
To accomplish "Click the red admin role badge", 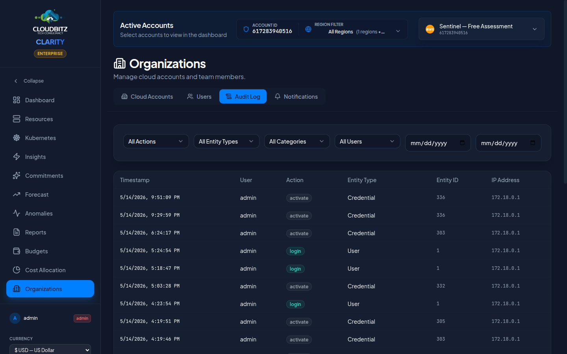I will tap(82, 318).
